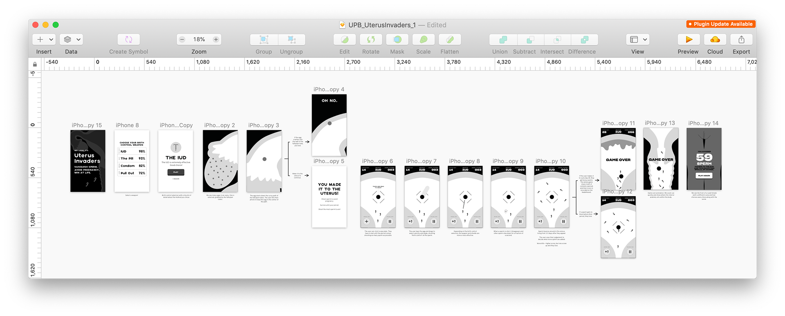Viewport: 785px width, 316px height.
Task: Open the Insert dropdown arrow
Action: pyautogui.click(x=51, y=40)
